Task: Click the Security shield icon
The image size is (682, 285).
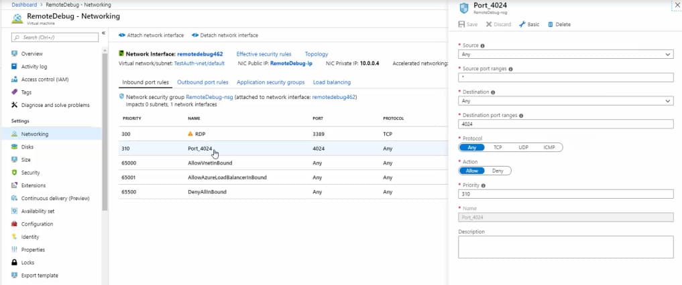Action: [14, 173]
